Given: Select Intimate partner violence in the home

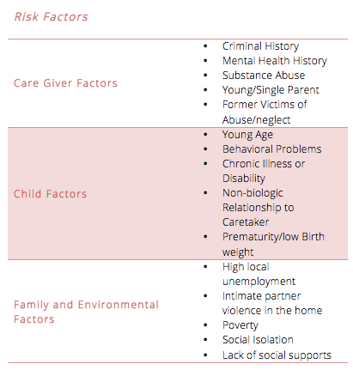Looking at the screenshot, I should (272, 303).
